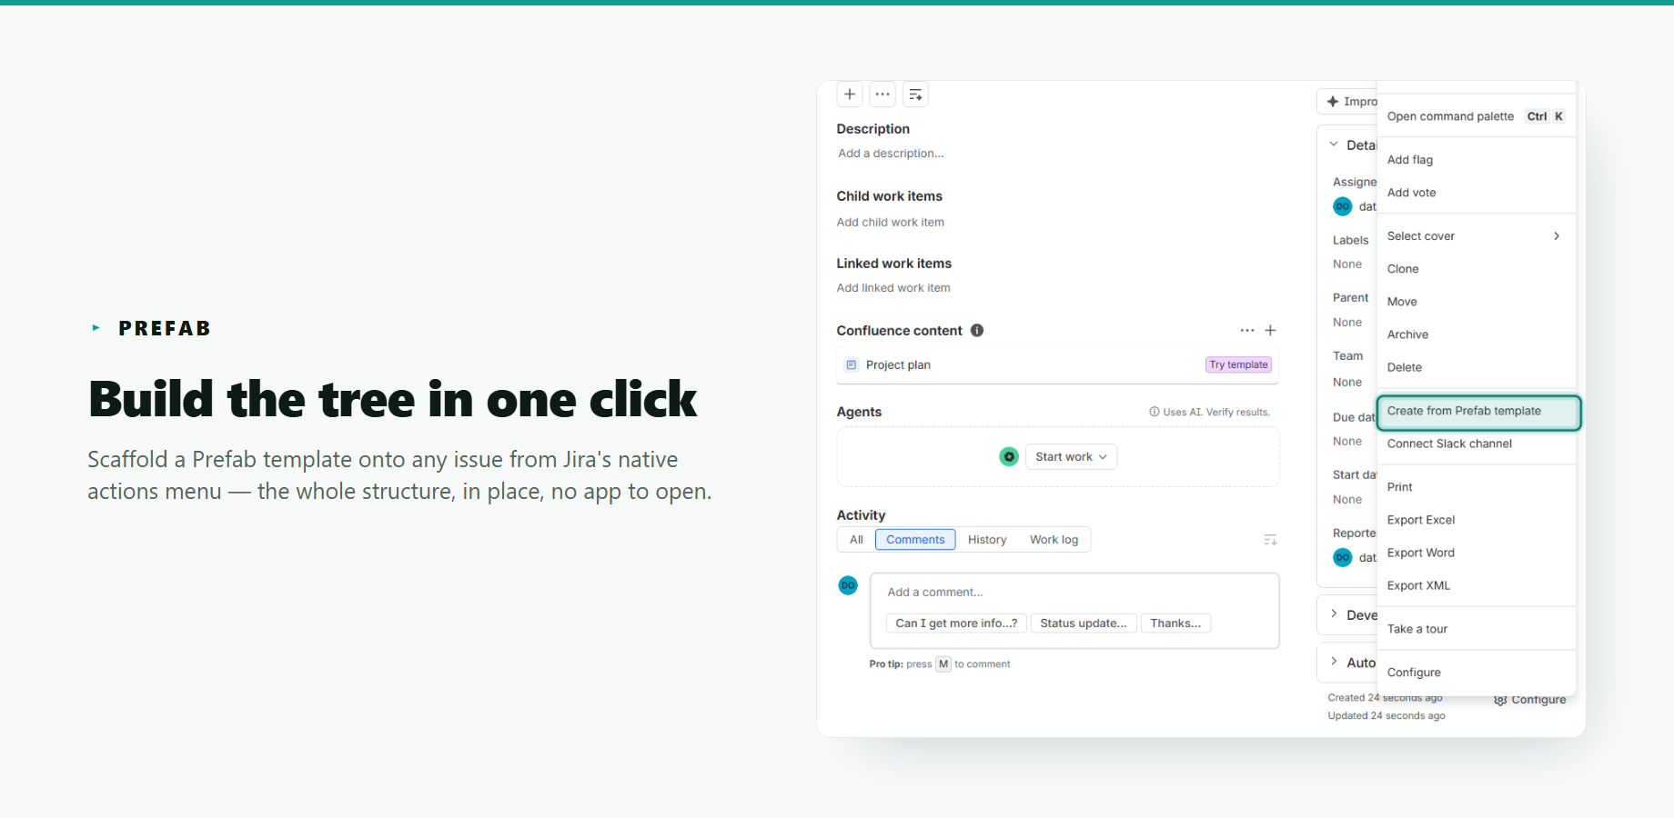Switch to the Comments tab
Image resolution: width=1674 pixels, height=818 pixels.
click(x=915, y=540)
